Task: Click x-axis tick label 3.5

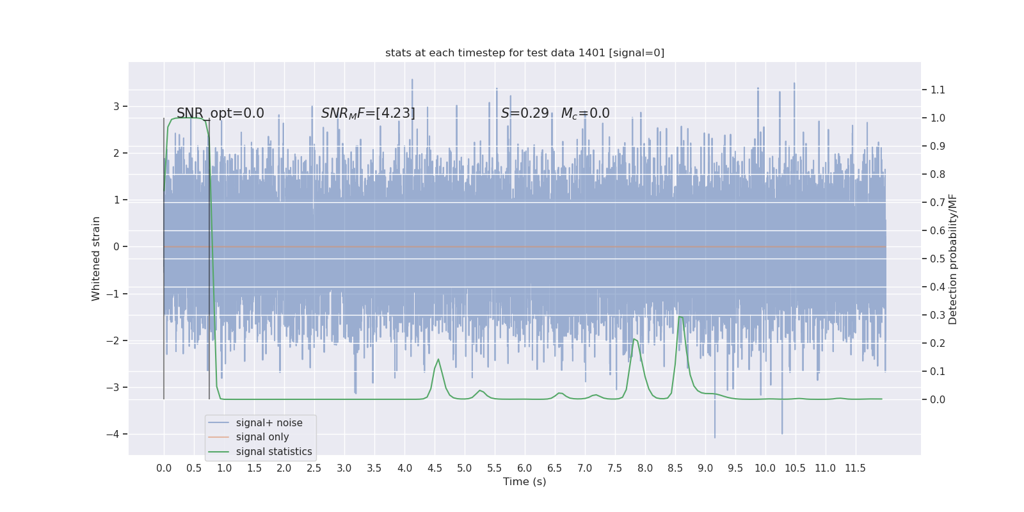Action: pos(374,468)
